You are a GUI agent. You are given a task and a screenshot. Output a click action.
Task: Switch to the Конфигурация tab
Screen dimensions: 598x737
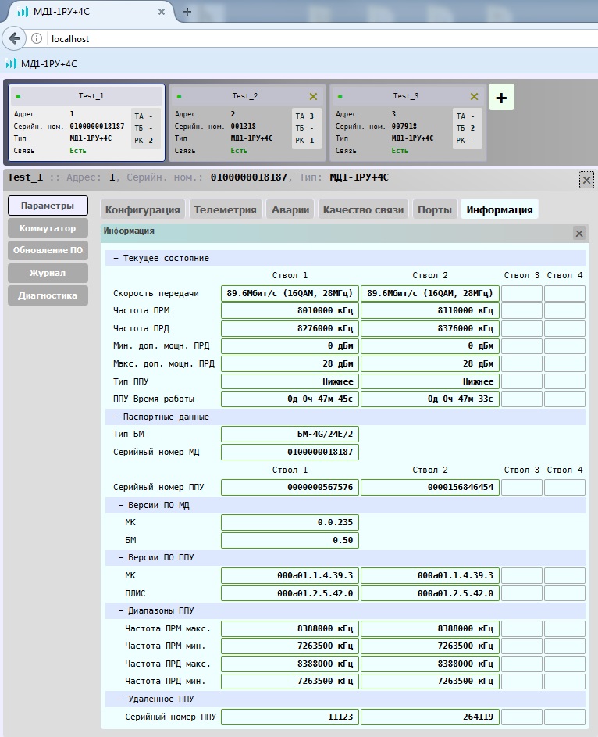(142, 209)
